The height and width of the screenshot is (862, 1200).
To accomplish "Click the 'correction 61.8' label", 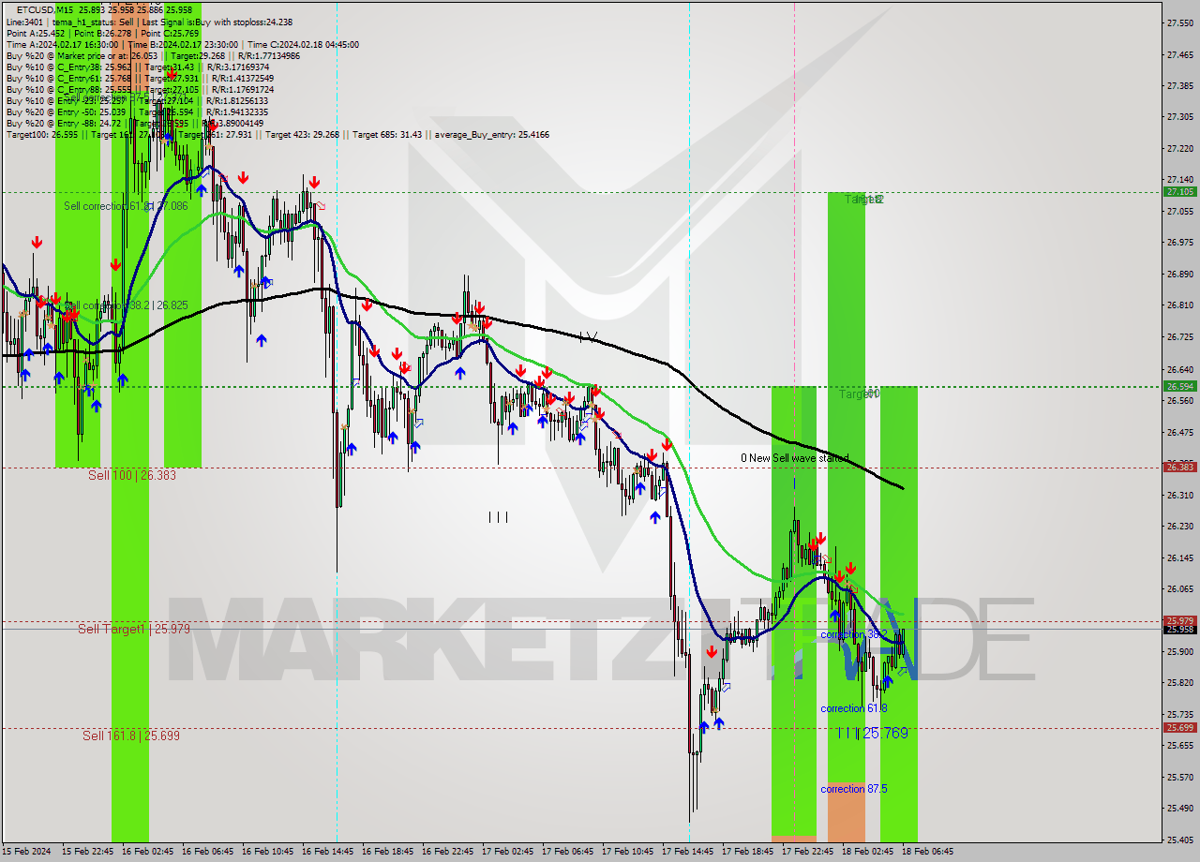I will [x=853, y=708].
